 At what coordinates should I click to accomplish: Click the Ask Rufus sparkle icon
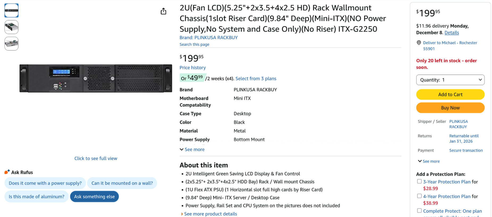[7, 171]
